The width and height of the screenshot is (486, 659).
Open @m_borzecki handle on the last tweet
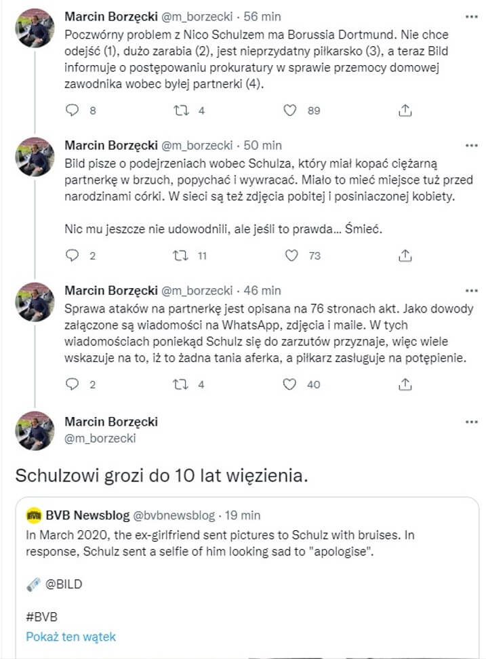point(100,438)
